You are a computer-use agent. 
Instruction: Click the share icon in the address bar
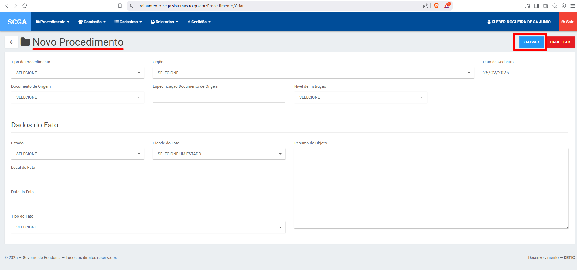point(426,6)
